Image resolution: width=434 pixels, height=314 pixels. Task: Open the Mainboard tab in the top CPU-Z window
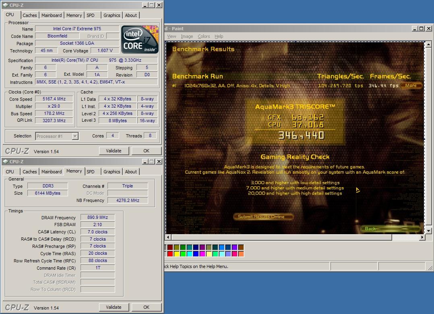tap(52, 15)
